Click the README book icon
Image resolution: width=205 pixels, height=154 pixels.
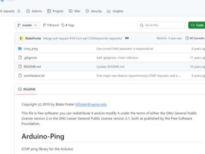pos(20,89)
